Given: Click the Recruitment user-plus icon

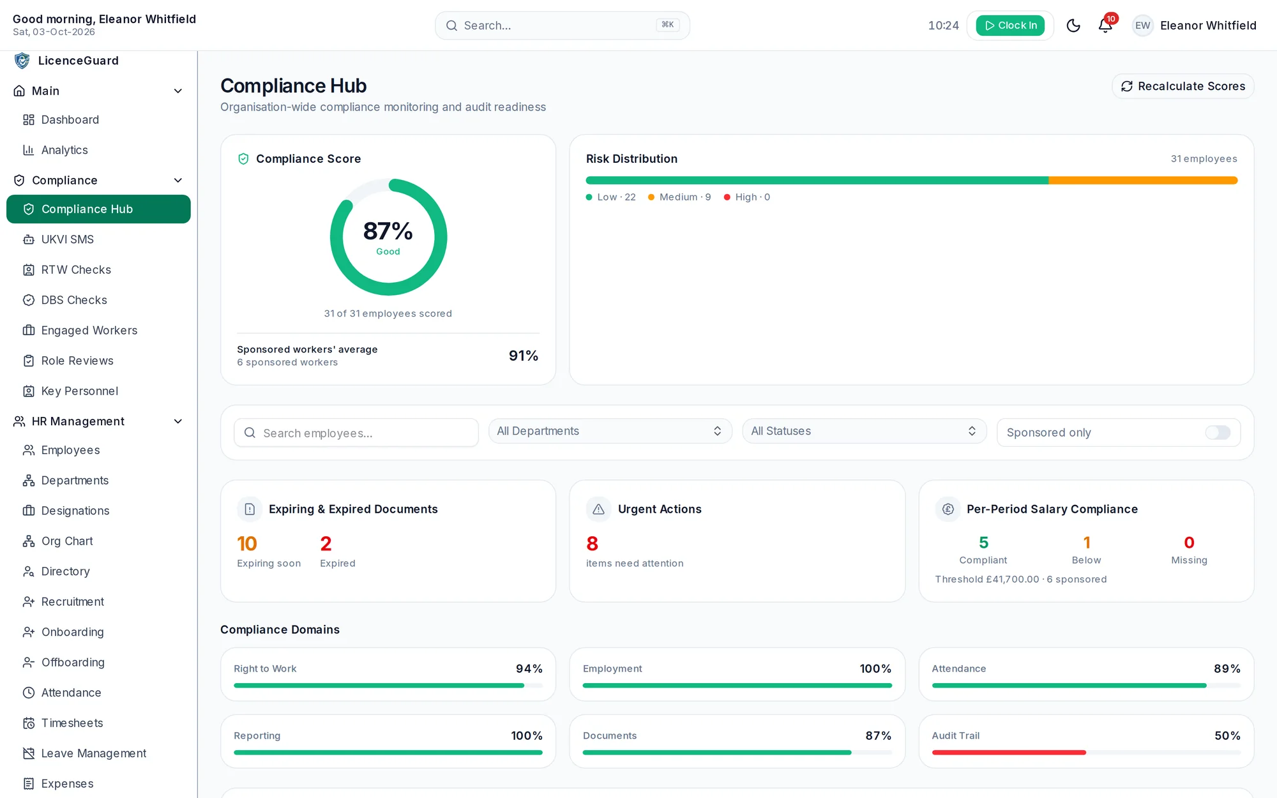Looking at the screenshot, I should tap(29, 602).
